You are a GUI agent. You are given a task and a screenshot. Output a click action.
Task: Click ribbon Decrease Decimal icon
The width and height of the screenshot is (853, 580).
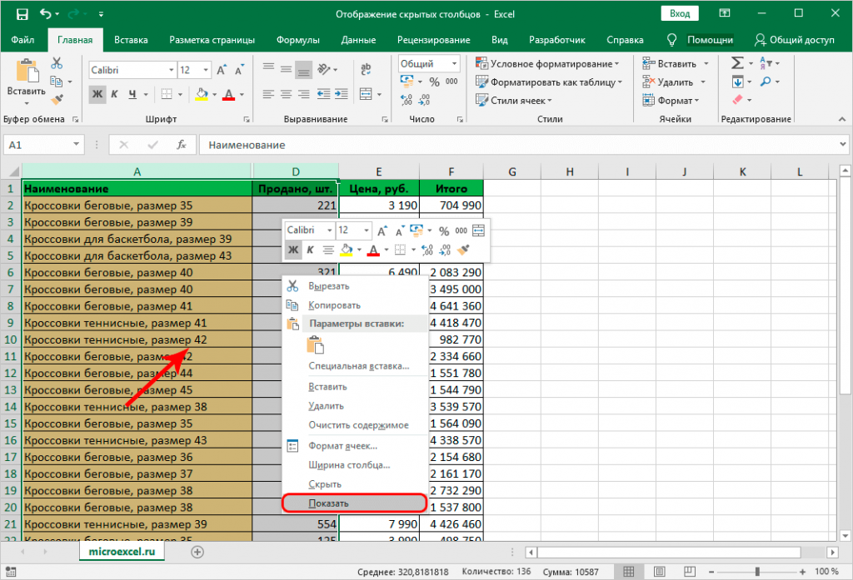click(x=424, y=100)
